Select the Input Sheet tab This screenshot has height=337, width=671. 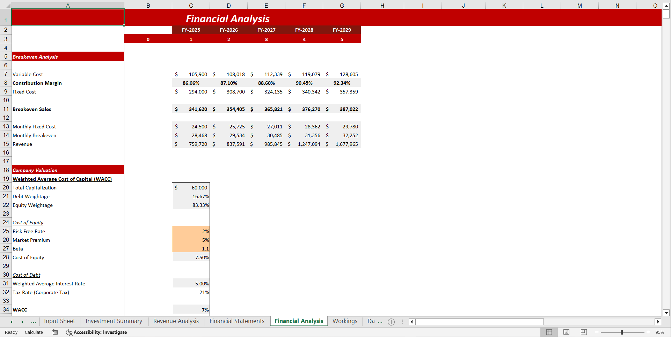[x=59, y=321]
